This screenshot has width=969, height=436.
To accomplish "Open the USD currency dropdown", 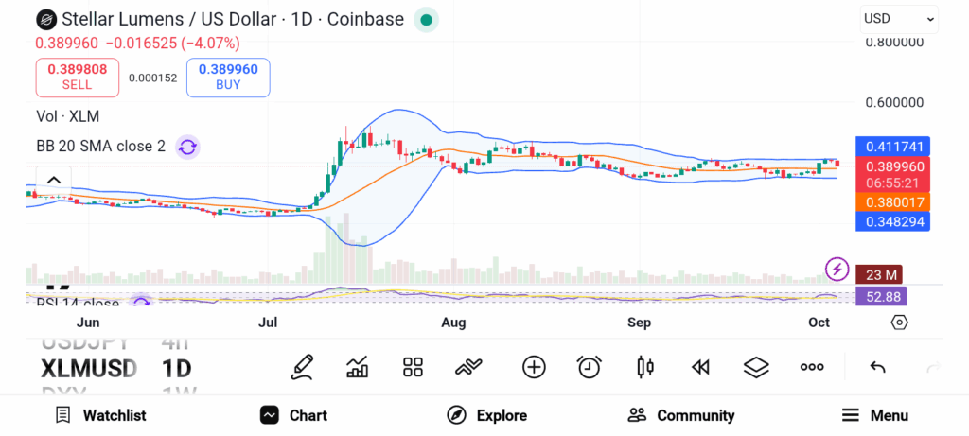I will (x=898, y=18).
